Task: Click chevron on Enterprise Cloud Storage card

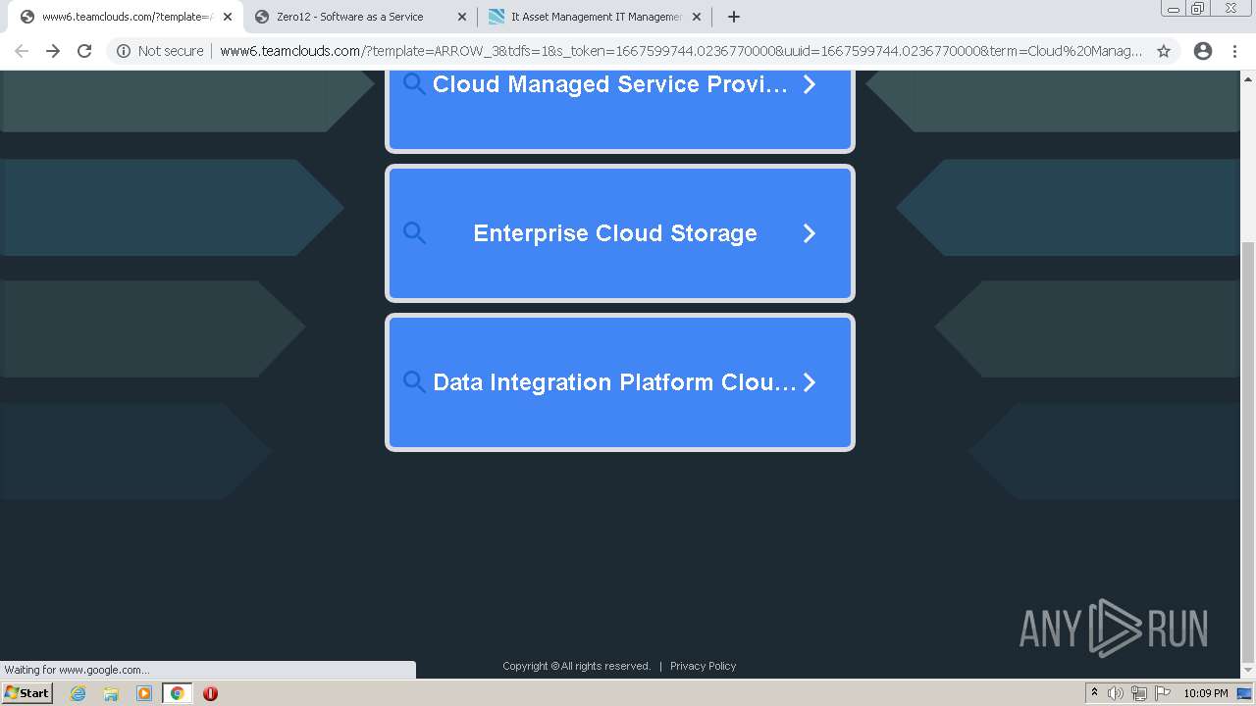Action: point(810,233)
